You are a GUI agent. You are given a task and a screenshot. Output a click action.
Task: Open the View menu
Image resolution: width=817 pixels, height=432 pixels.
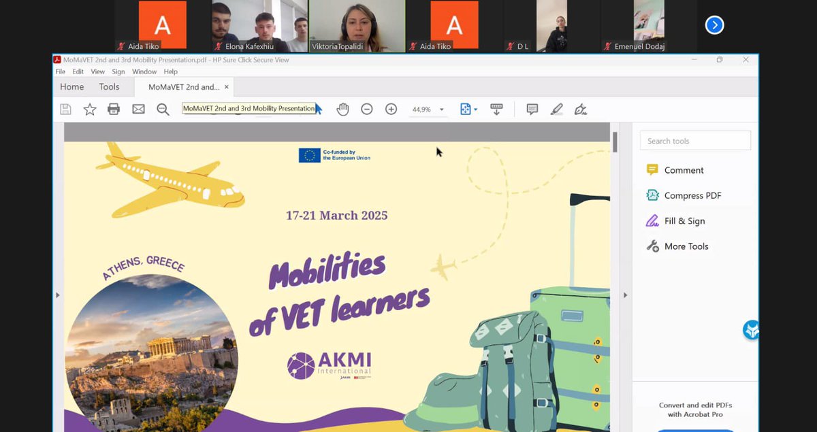[x=98, y=71]
